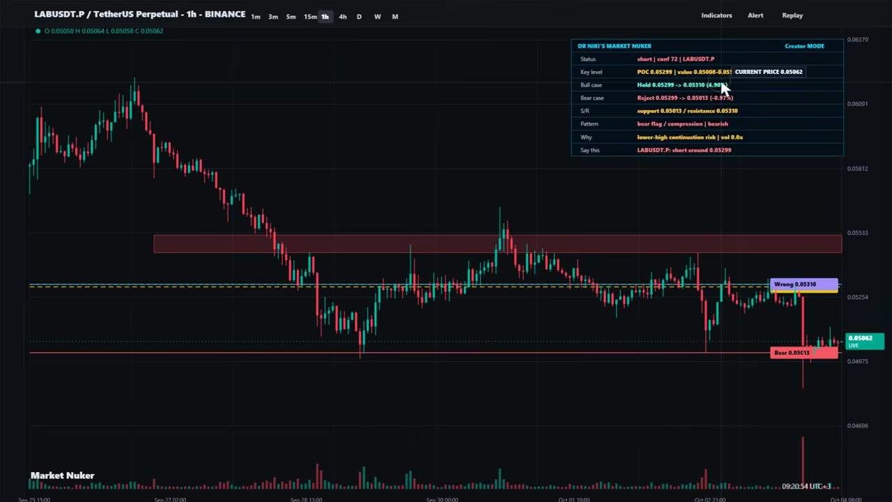Click the Market Nuker indicator label
This screenshot has height=502, width=892.
62,476
